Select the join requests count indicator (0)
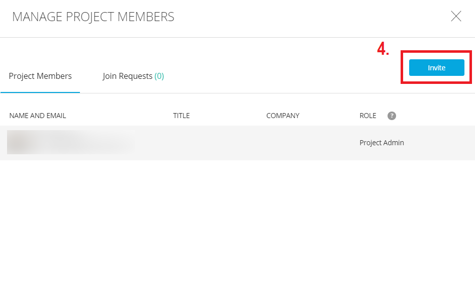The height and width of the screenshot is (307, 475). point(160,76)
